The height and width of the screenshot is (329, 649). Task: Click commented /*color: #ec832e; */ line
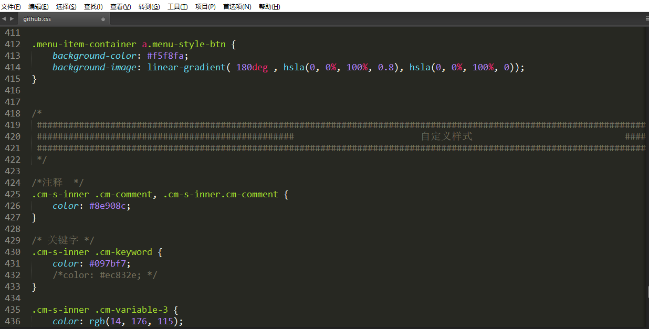pyautogui.click(x=105, y=275)
